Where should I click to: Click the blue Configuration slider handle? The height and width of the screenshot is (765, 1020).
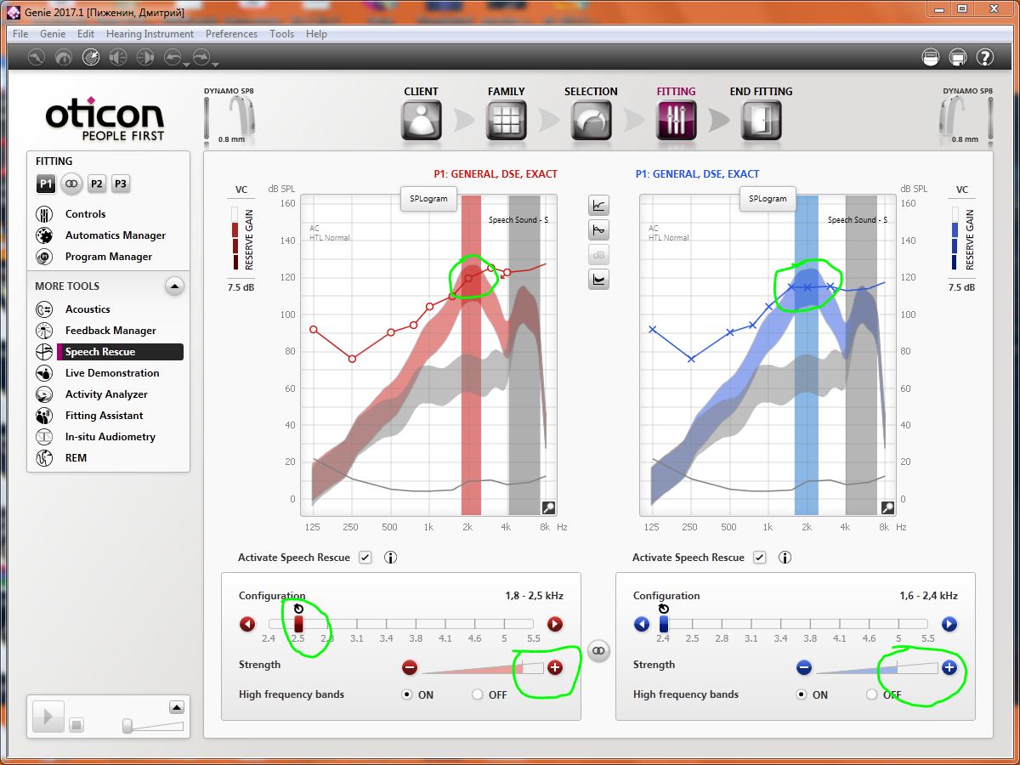pyautogui.click(x=664, y=624)
